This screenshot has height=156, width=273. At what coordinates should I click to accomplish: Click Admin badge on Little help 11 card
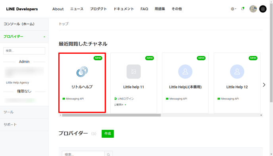pos(150,58)
